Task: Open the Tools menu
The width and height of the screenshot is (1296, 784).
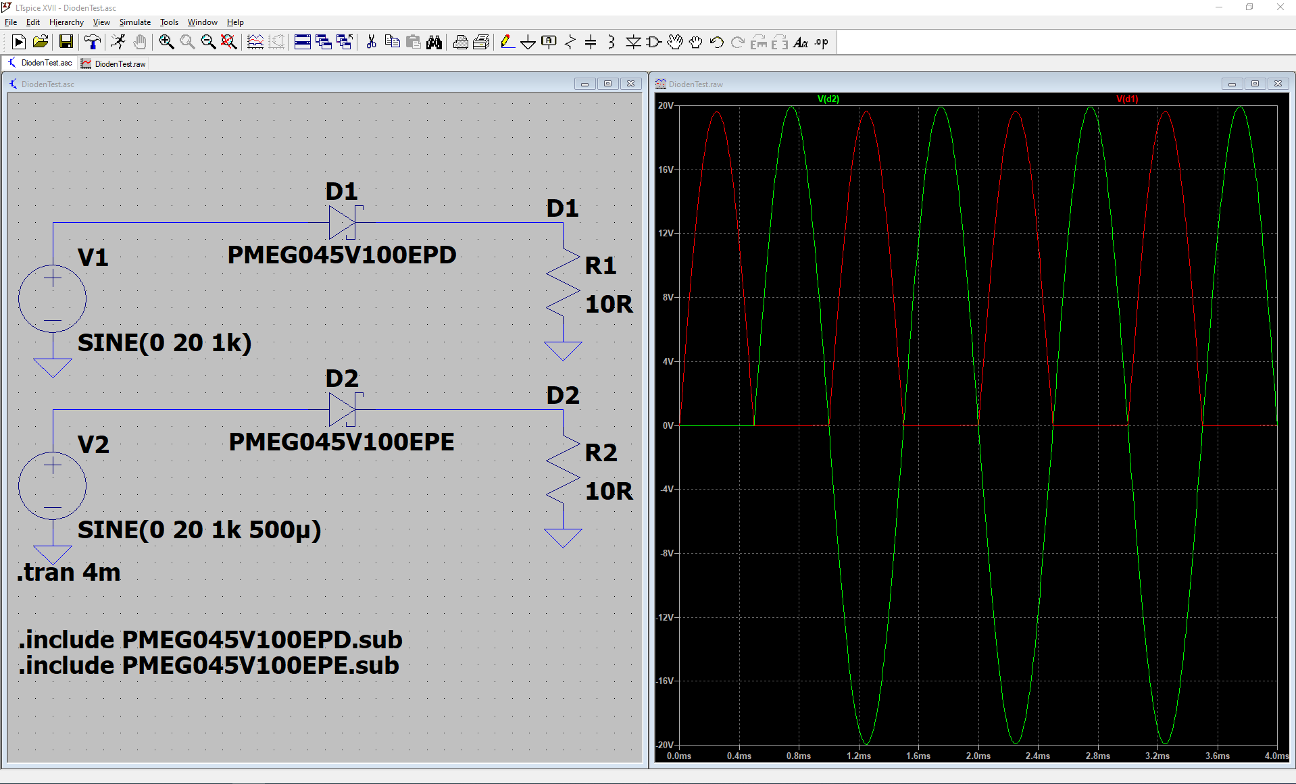Action: (x=169, y=22)
